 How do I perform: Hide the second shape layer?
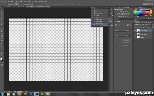point(135,34)
